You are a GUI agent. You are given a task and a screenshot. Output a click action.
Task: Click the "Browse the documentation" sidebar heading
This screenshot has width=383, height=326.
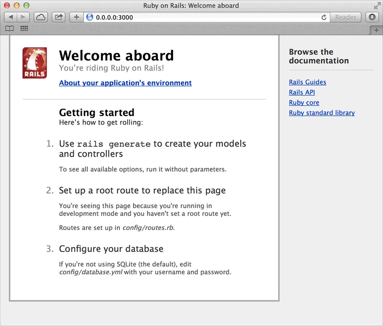tap(319, 56)
